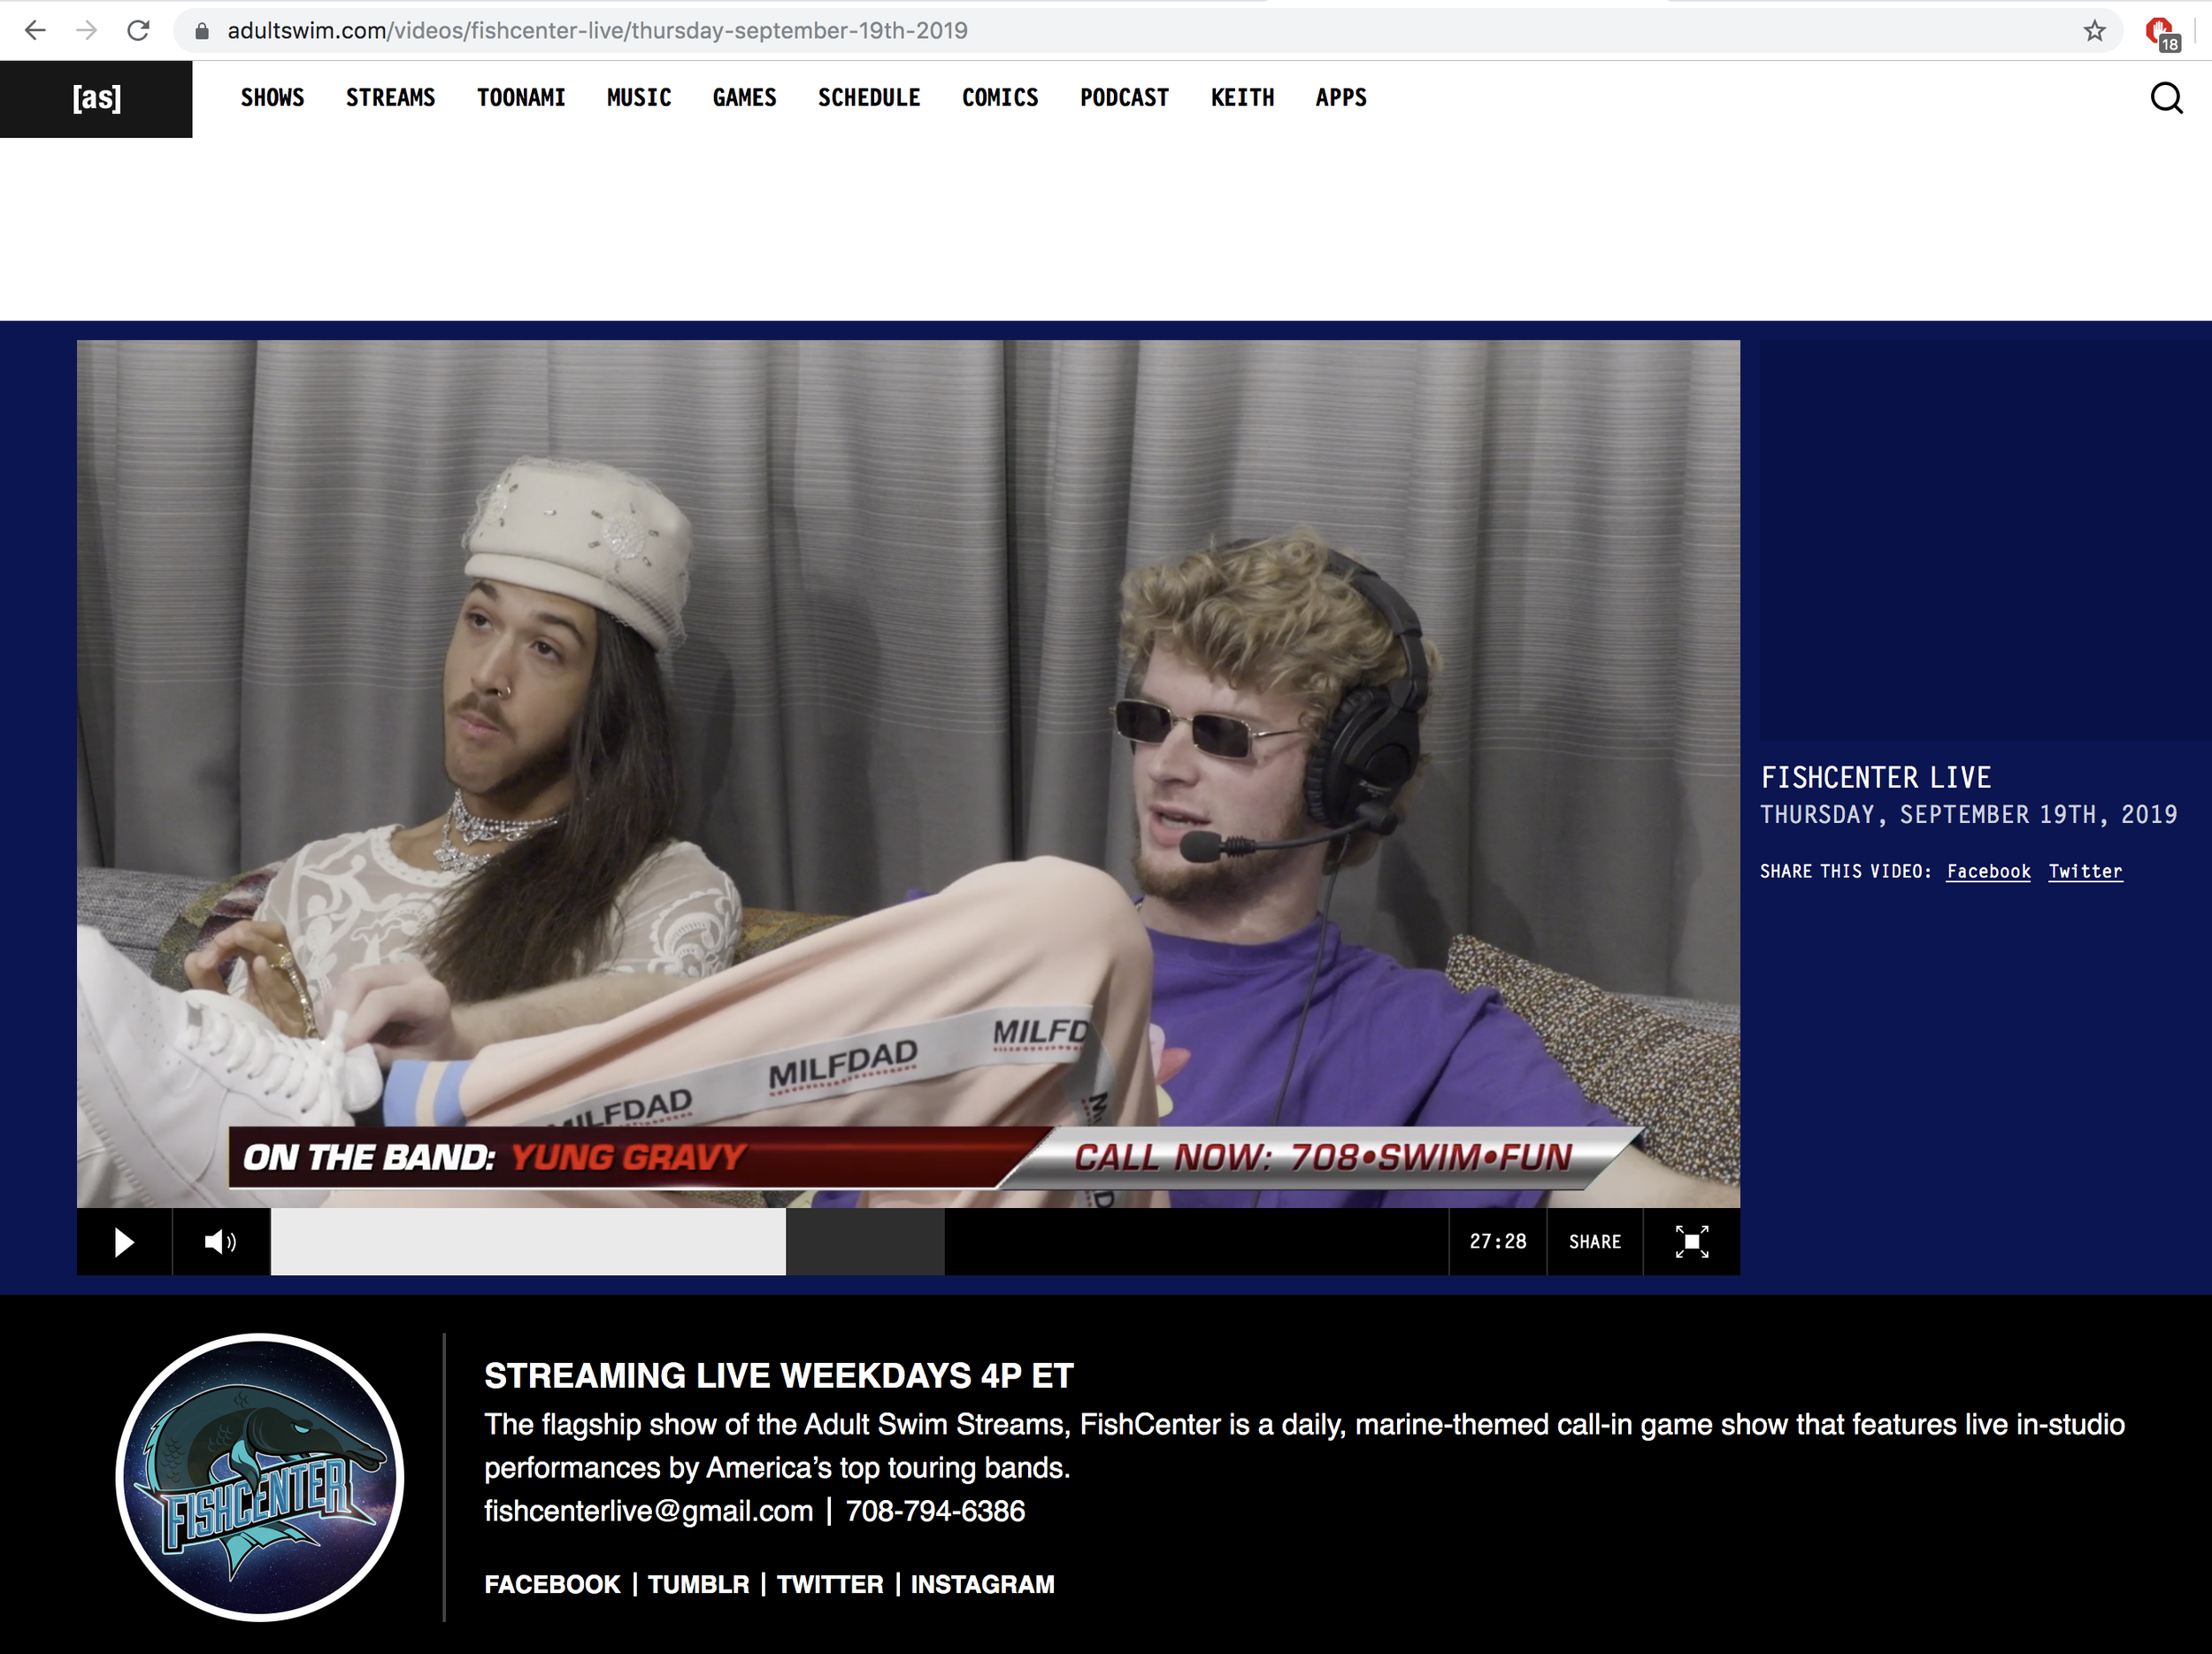
Task: Share the video via the Twitter link
Action: 2085,871
